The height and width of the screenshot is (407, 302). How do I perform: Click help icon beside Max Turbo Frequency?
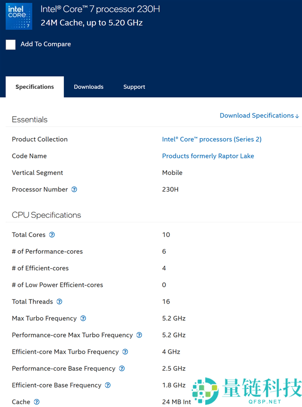pos(83,318)
